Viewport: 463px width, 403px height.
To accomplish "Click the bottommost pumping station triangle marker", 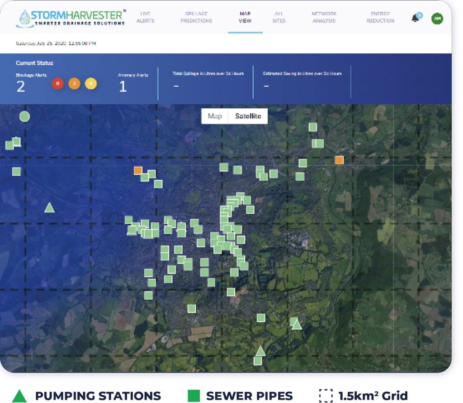I will pos(260,351).
